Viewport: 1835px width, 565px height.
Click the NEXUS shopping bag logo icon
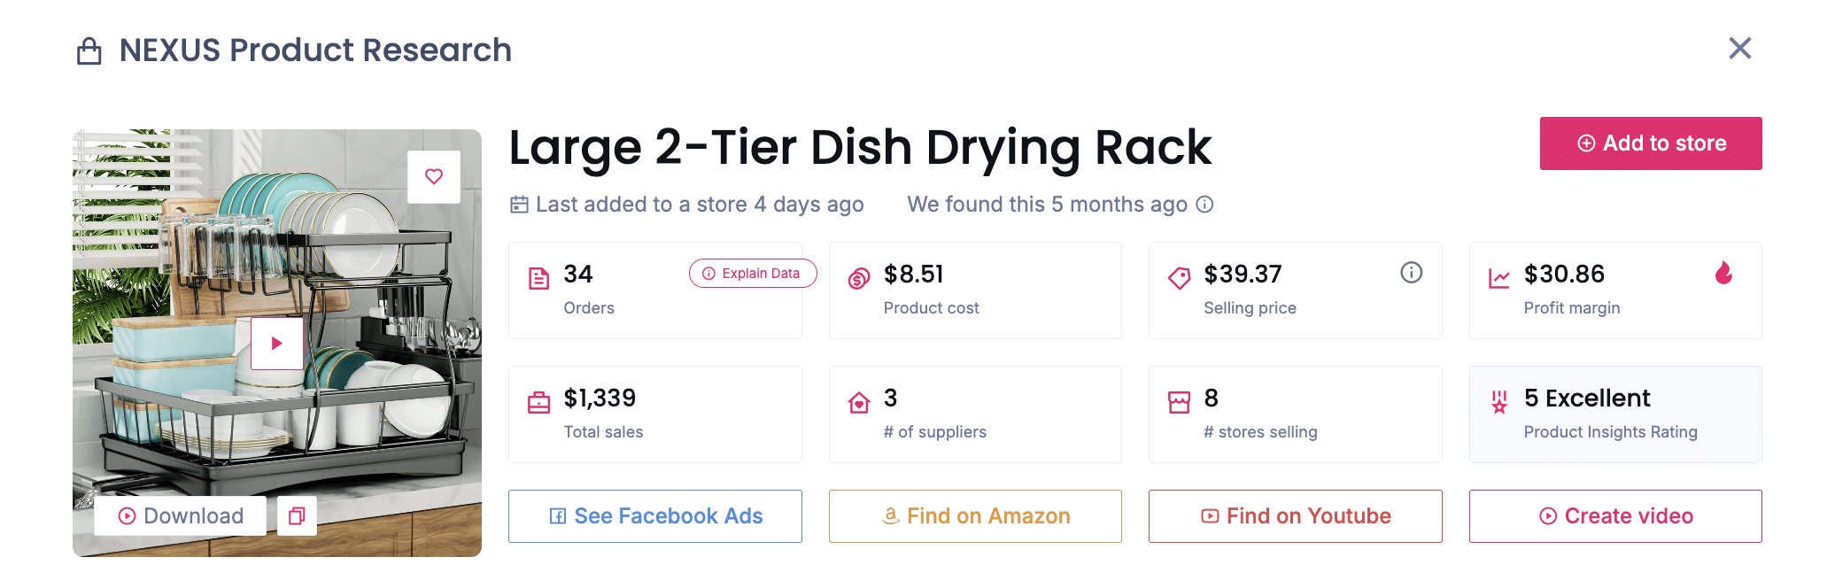88,50
